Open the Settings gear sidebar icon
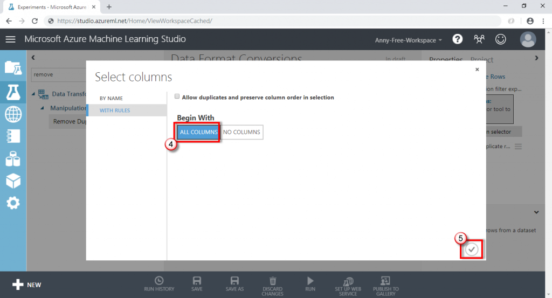The image size is (552, 298). coord(13,203)
